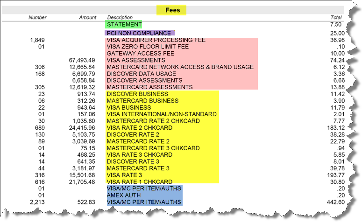The width and height of the screenshot is (362, 223).
Task: Click the highlighted Fees heading
Action: [x=173, y=10]
